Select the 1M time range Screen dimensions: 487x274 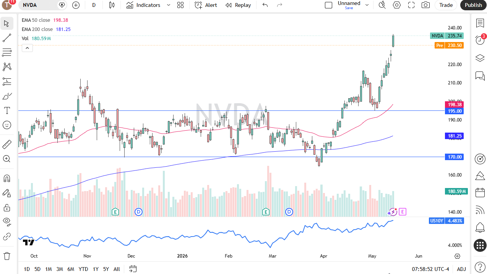coord(49,269)
